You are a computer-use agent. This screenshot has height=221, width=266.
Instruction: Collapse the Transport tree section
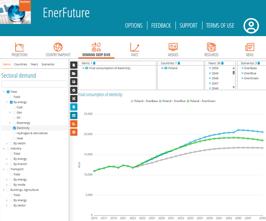pyautogui.click(x=4, y=169)
